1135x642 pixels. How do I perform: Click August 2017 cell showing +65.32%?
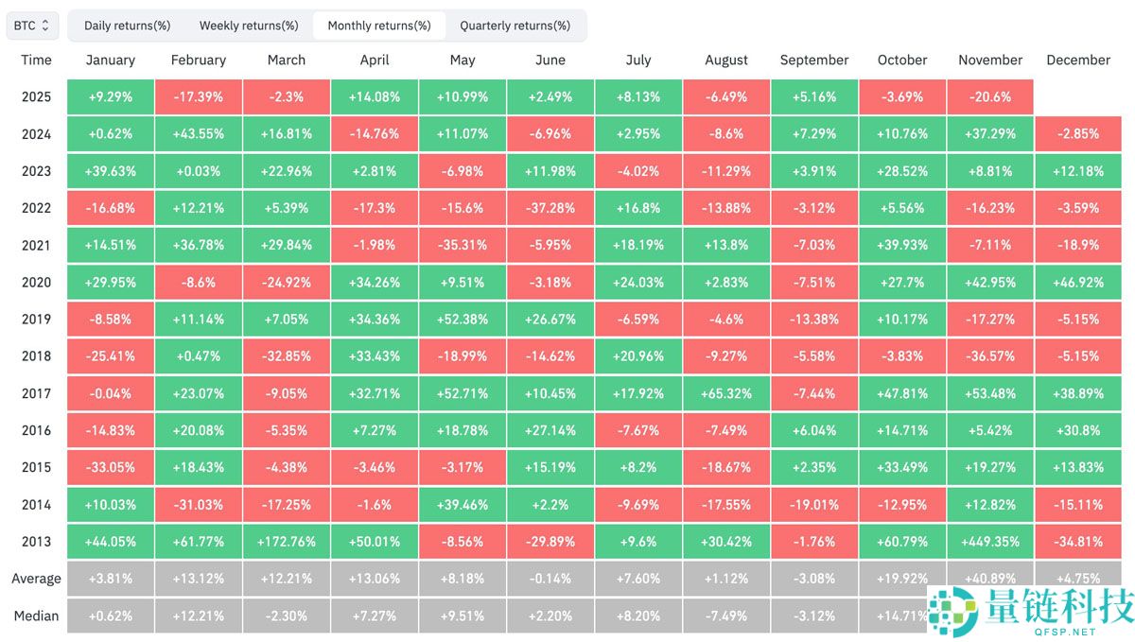pyautogui.click(x=726, y=393)
